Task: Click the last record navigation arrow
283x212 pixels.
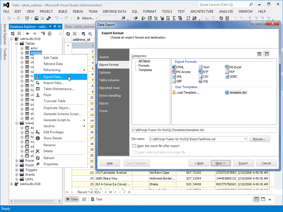Action: (111, 192)
